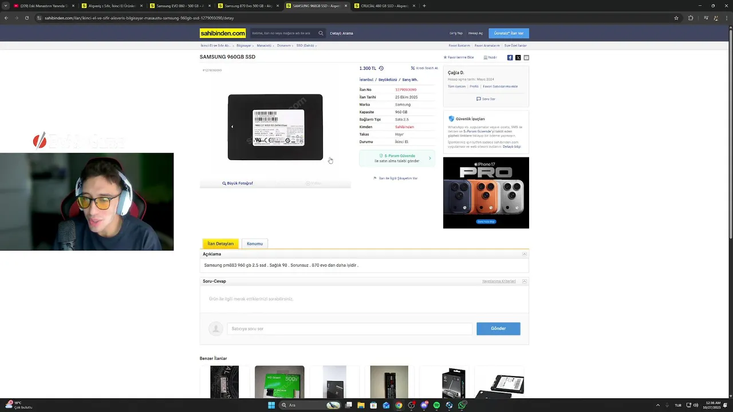Click Ücretsiz İlan Ver button
The image size is (733, 412).
click(x=509, y=33)
